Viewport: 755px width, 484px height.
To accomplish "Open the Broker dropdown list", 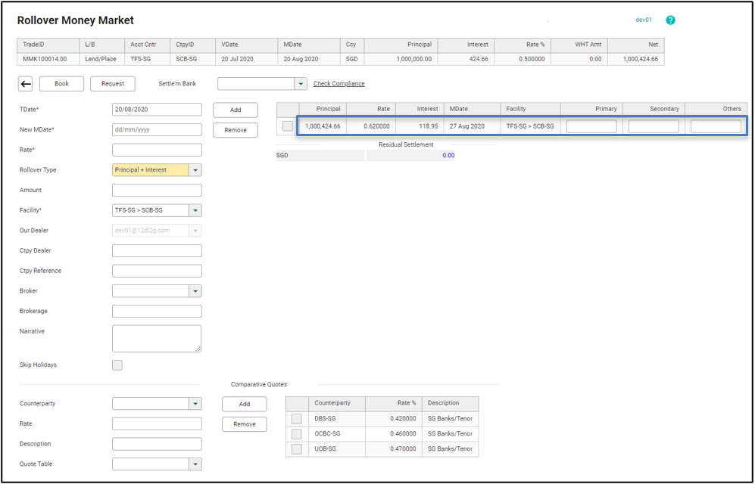I will (195, 291).
